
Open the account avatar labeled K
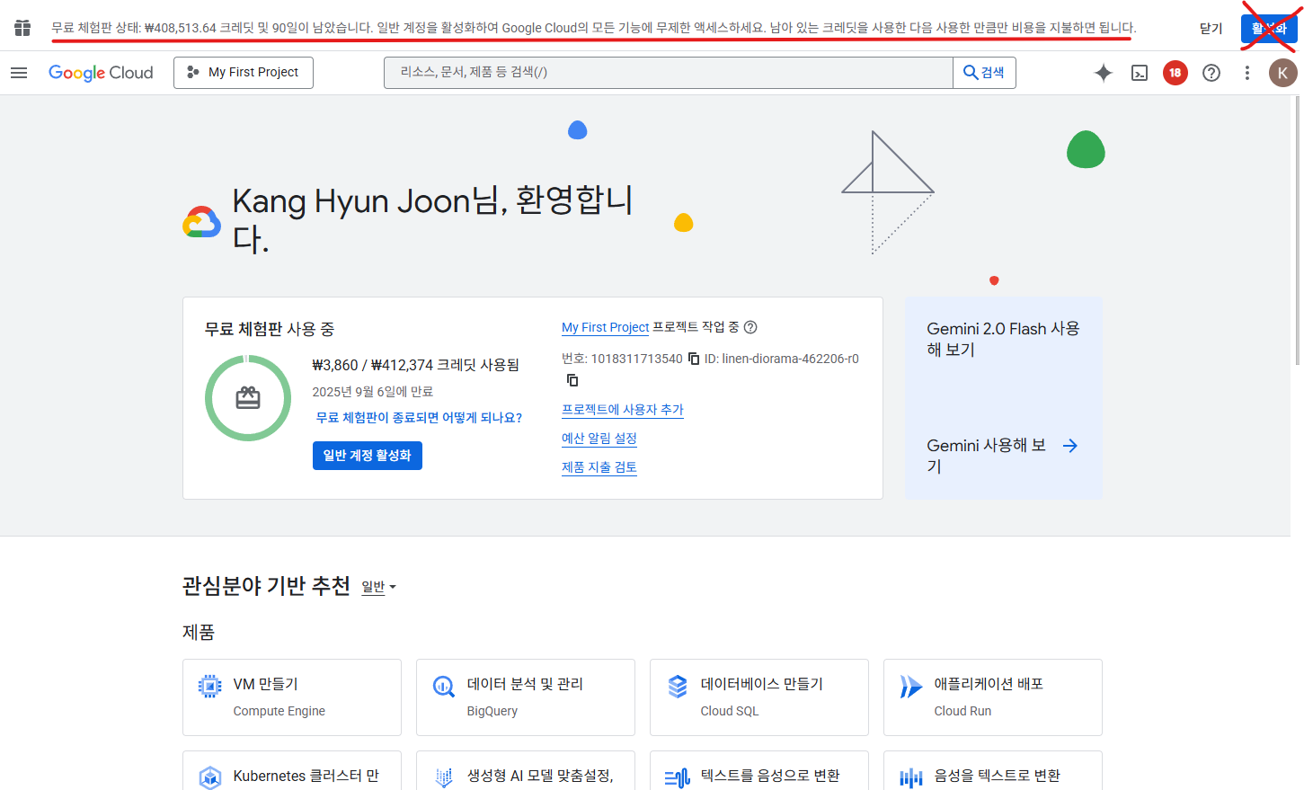point(1282,73)
